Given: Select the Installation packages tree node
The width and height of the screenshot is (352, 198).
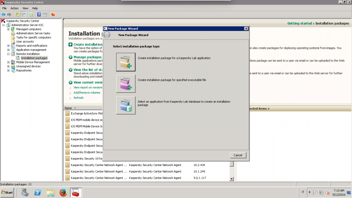Looking at the screenshot, I should pos(34,58).
